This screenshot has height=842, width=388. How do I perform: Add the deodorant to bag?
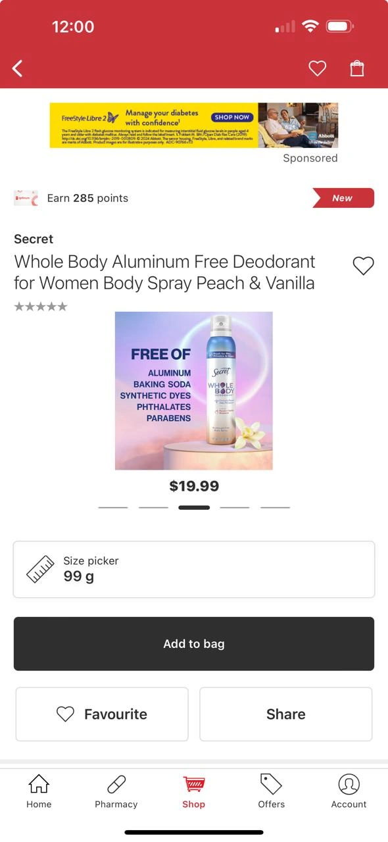coord(194,644)
